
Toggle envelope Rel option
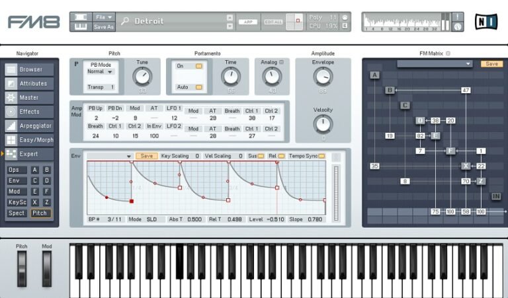click(281, 156)
